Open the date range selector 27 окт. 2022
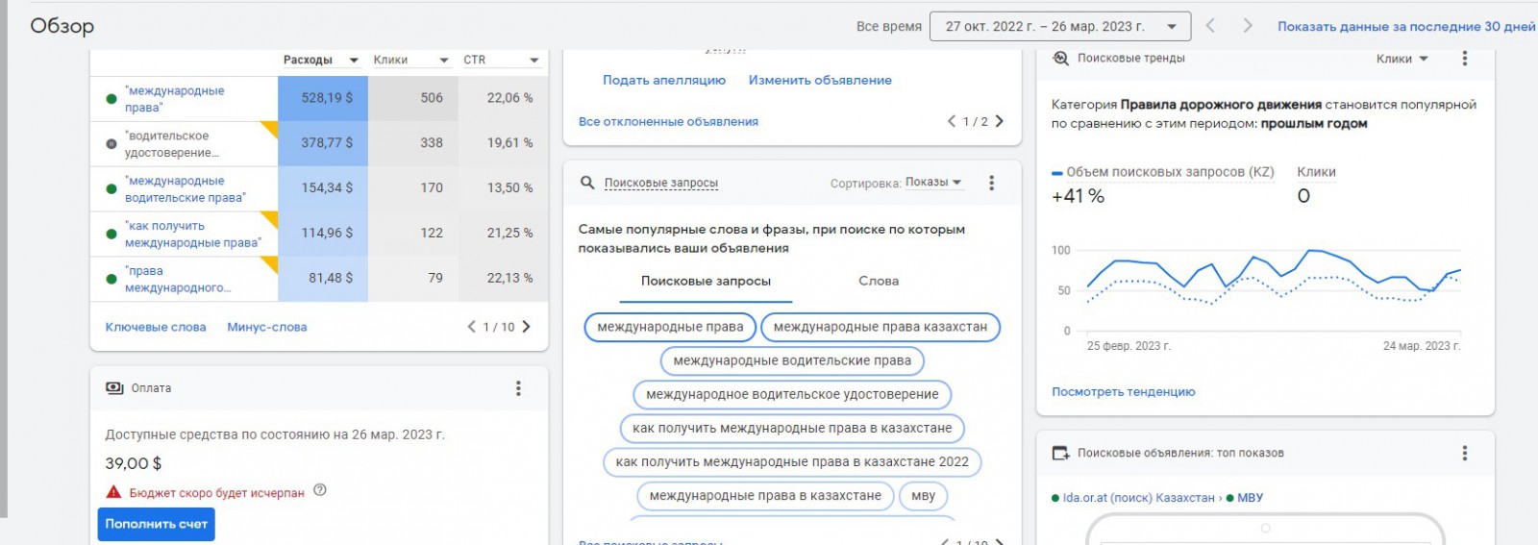This screenshot has height=545, width=1538. point(1060,26)
